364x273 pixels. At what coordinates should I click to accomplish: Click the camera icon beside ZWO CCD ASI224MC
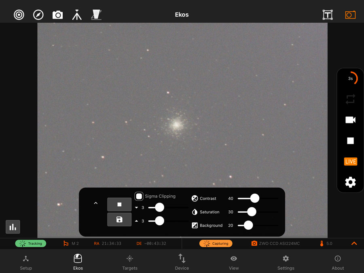254,243
